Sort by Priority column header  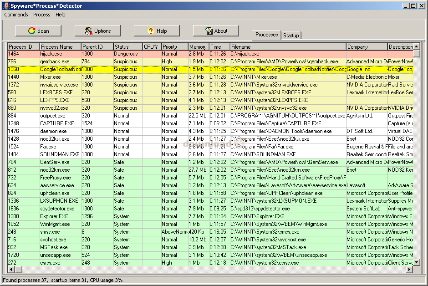175,46
